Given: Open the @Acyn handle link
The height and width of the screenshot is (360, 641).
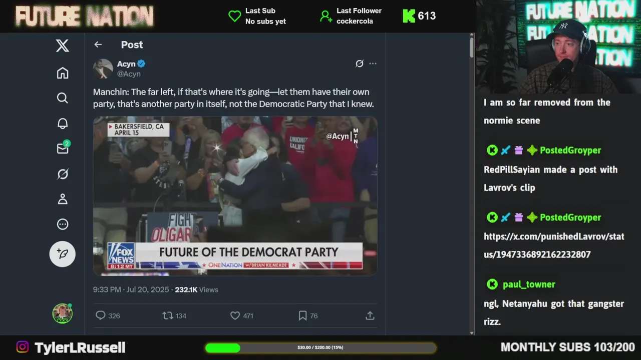Looking at the screenshot, I should click(x=129, y=73).
